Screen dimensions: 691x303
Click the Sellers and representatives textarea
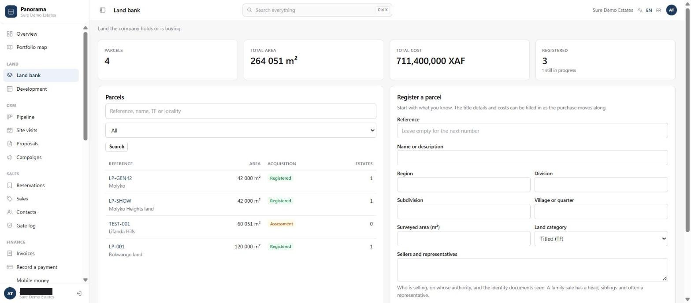tap(532, 270)
